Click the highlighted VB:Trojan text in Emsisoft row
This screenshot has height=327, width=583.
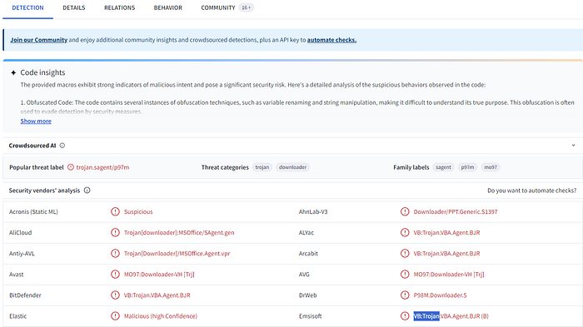pyautogui.click(x=426, y=316)
